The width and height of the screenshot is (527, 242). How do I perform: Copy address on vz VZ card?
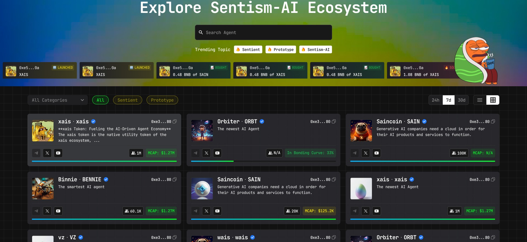click(x=175, y=237)
